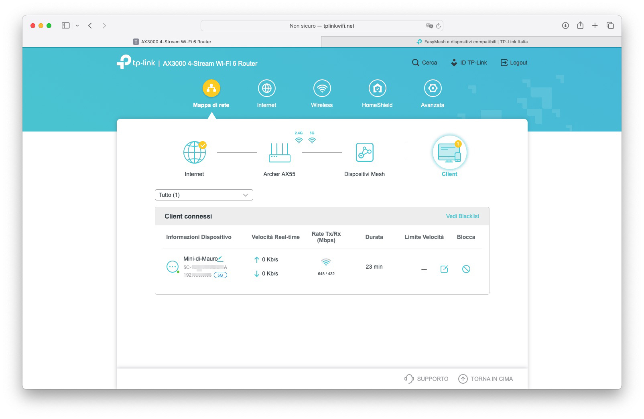Switch to the EasyMesh e dispositivi compatibili tab
Screen dimensions: 644x419
(471, 42)
